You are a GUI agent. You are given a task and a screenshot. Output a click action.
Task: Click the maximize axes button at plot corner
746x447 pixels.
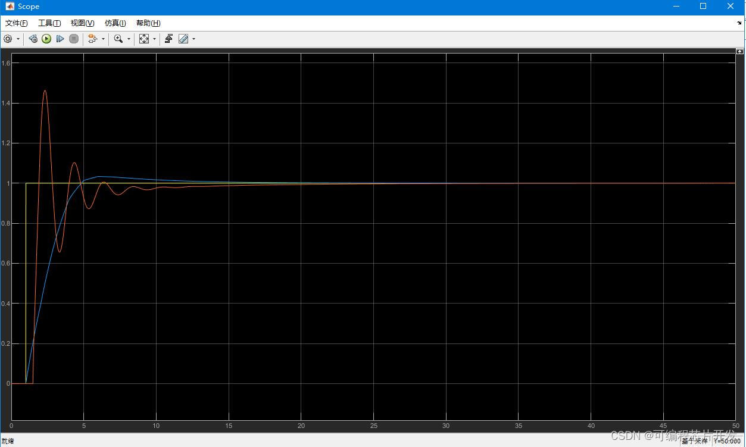point(740,52)
